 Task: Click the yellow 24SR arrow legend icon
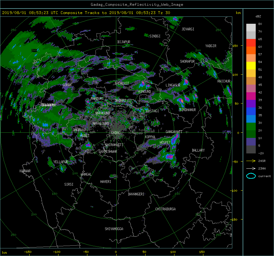point(251,161)
